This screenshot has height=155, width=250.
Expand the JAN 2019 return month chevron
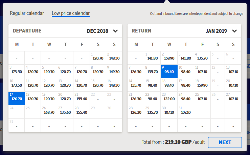pyautogui.click(x=234, y=31)
